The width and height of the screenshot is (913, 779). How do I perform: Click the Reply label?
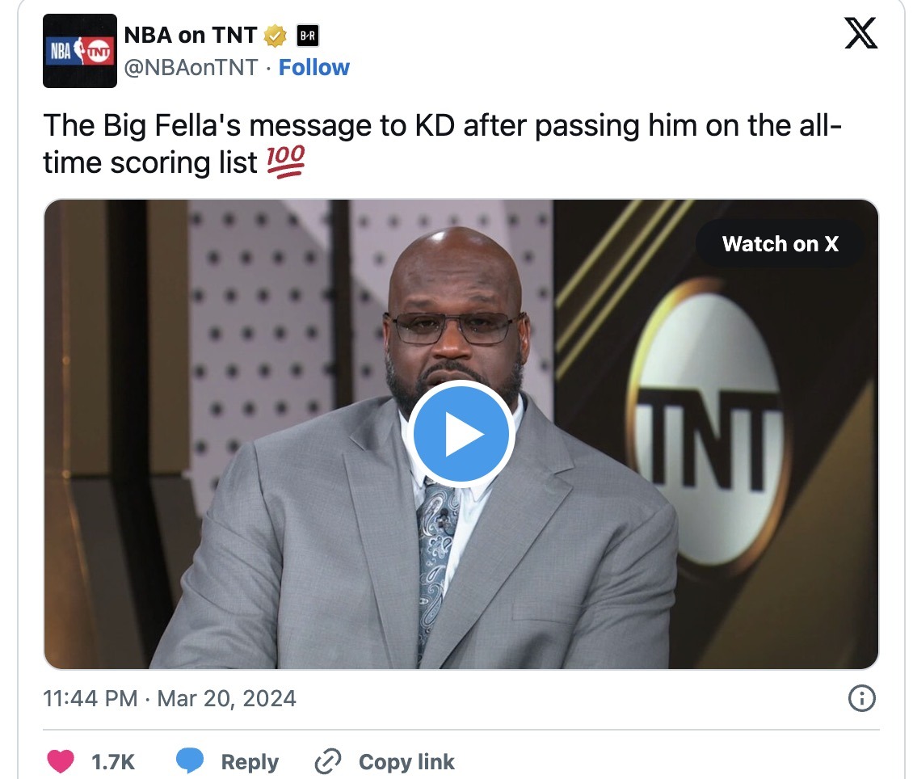pos(250,761)
